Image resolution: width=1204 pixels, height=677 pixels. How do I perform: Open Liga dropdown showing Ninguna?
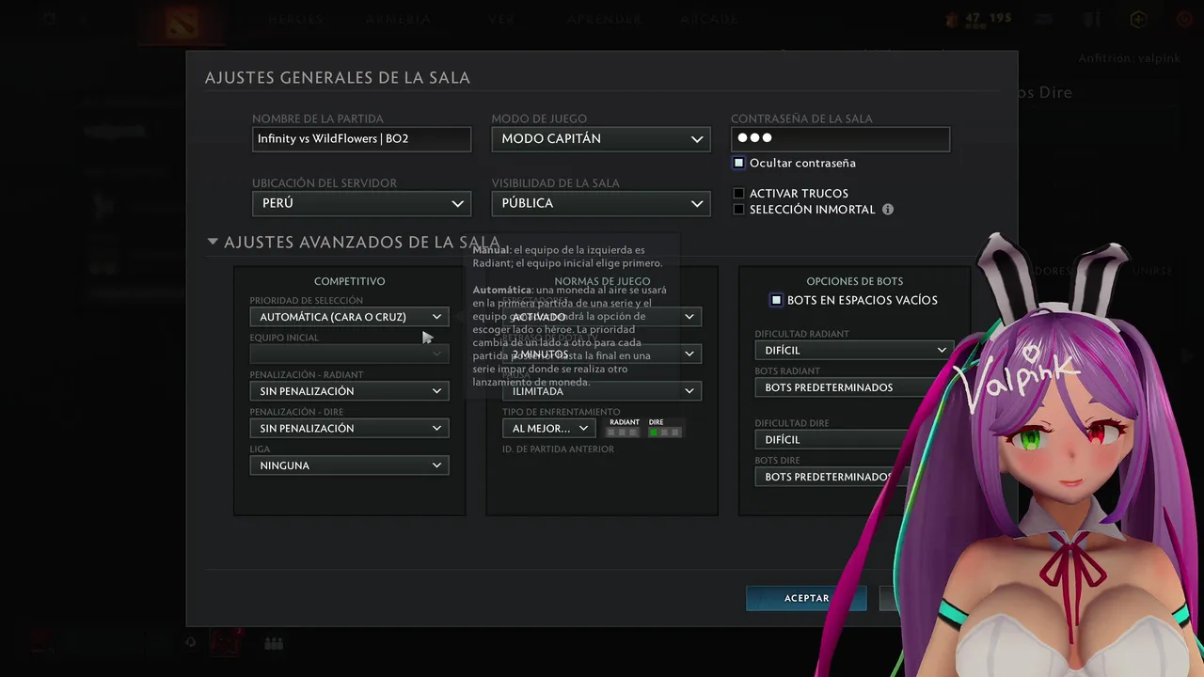(x=349, y=465)
